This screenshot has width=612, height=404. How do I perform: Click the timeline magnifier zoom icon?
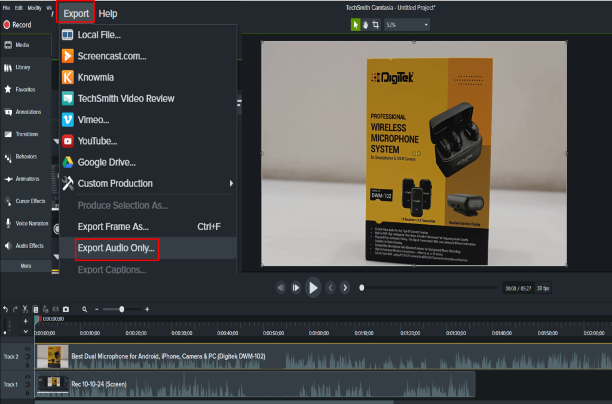pyautogui.click(x=84, y=309)
